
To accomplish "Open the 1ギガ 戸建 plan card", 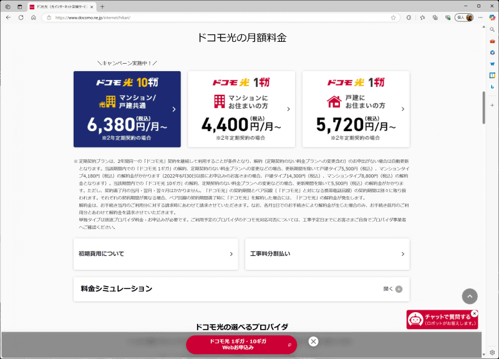I will [356, 109].
